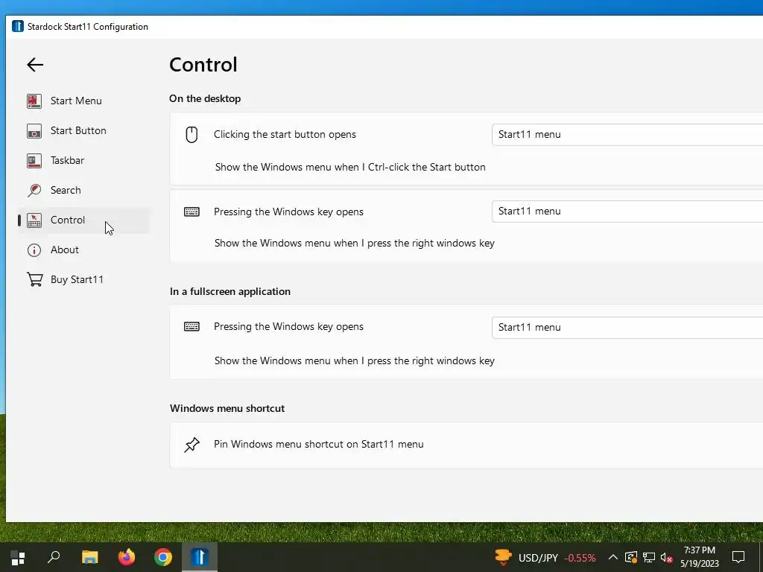Select the Control page in sidebar

tap(83, 220)
